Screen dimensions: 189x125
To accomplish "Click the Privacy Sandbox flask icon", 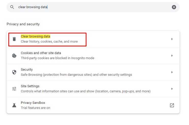I will (14, 105).
